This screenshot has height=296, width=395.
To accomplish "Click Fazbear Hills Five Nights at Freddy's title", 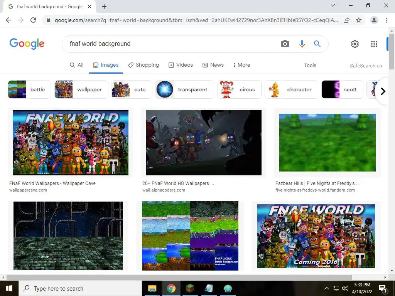I will 317,183.
